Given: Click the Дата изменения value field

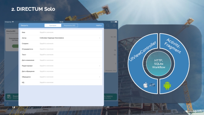Looking at the screenshot, I should 46,60.
